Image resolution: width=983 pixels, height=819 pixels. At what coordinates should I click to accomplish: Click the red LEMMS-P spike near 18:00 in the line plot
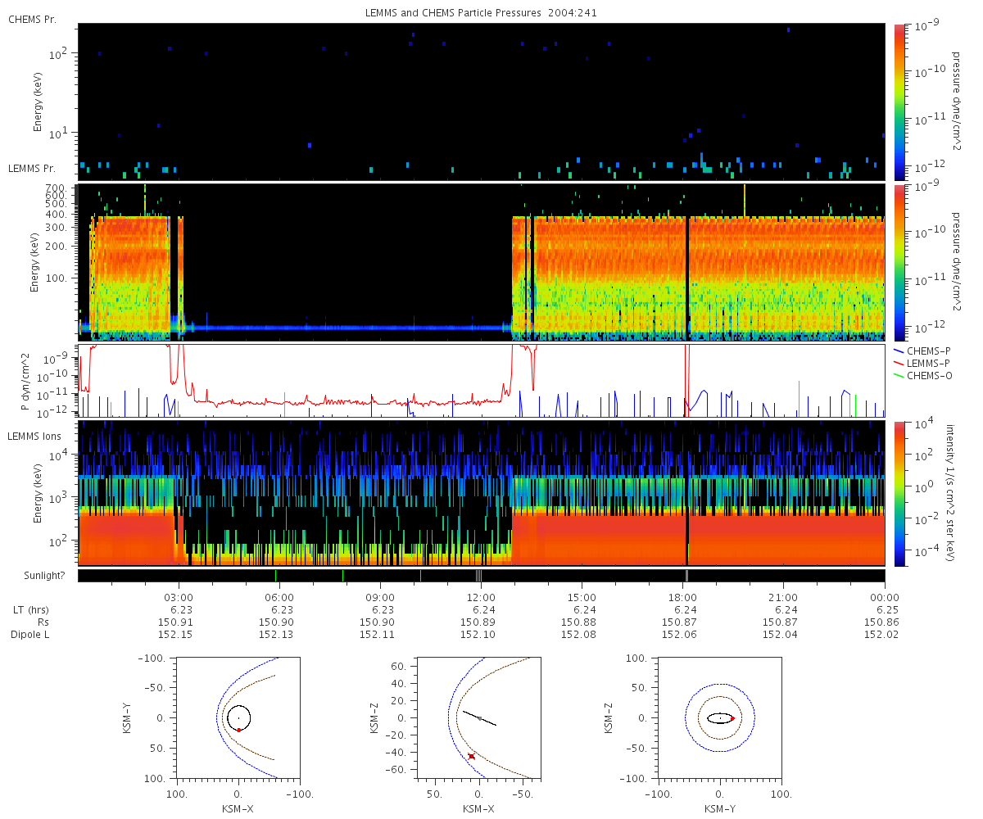point(687,381)
